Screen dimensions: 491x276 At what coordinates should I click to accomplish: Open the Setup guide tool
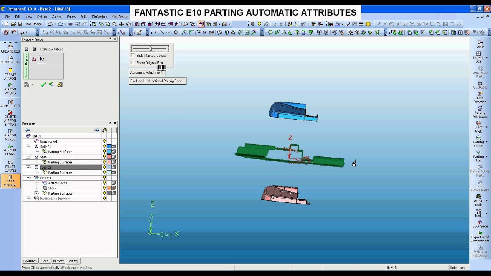coord(480,45)
